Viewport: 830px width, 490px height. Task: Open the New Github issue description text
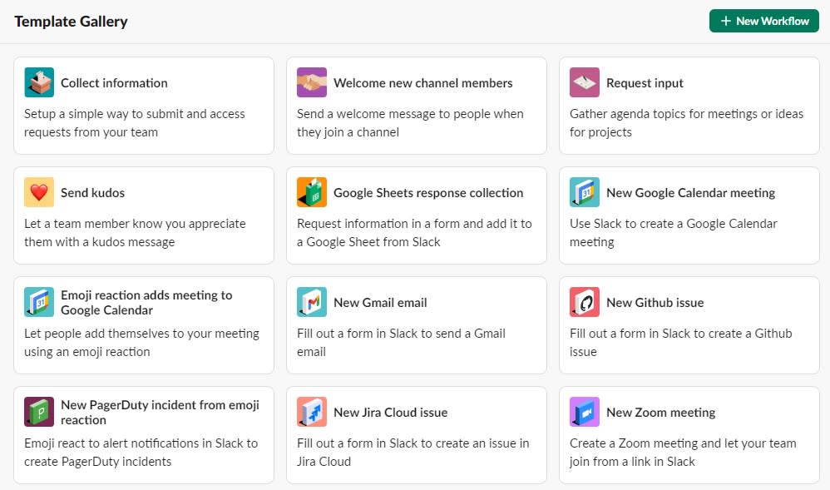coord(681,342)
